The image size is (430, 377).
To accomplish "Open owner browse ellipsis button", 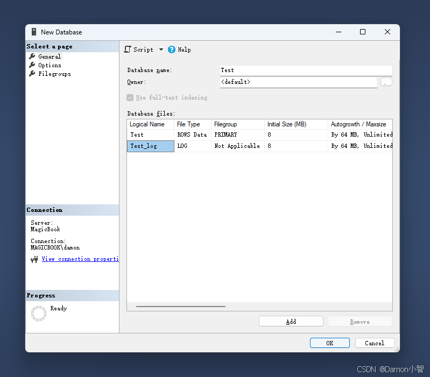I will (x=386, y=82).
